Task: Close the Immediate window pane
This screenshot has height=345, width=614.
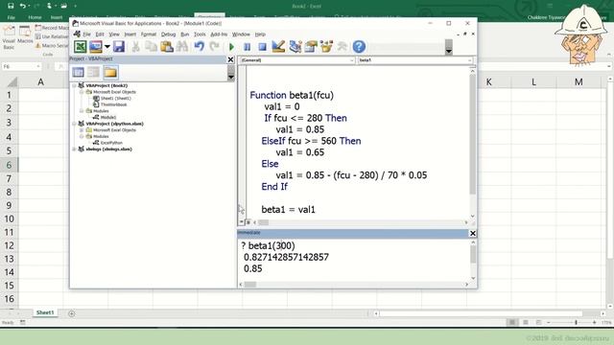Action: pyautogui.click(x=473, y=233)
